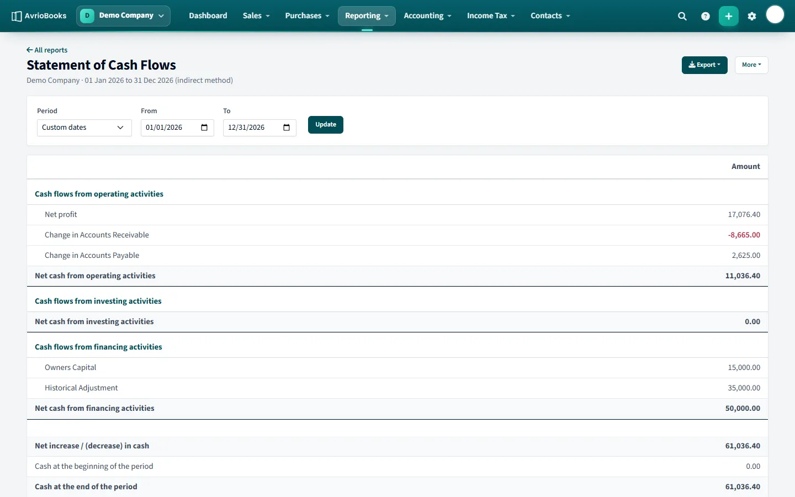Open the Accounting menu
Screen dimensions: 795x497
[427, 15]
